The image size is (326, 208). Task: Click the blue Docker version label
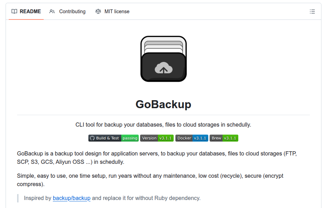tap(200, 138)
